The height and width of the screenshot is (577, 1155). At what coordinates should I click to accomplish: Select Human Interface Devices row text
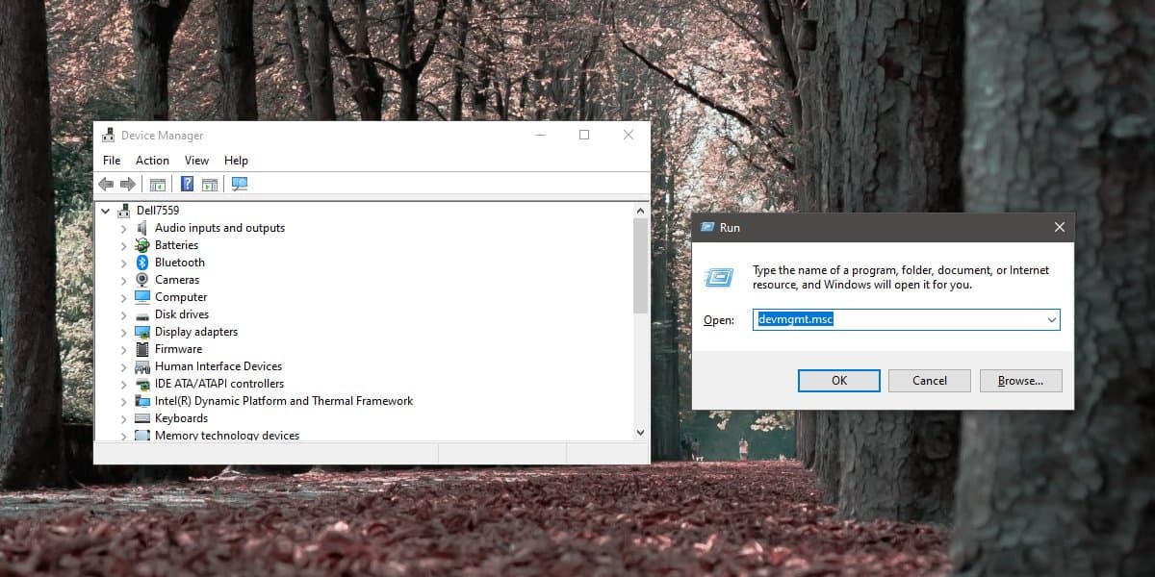tap(218, 366)
